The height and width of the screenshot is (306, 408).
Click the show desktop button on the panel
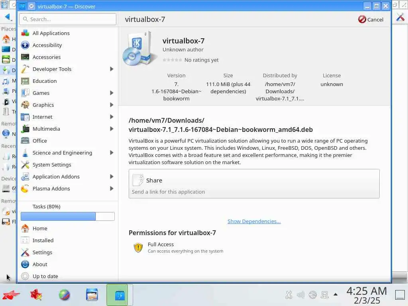400,295
